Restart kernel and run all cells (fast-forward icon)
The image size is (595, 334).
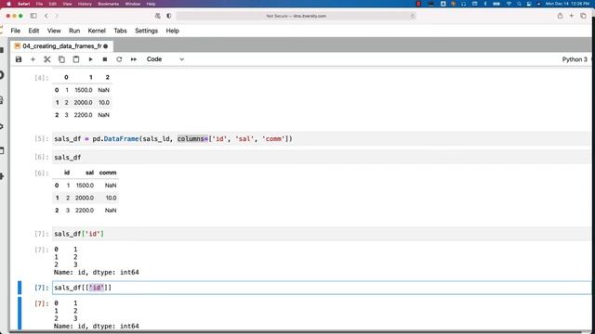click(x=134, y=59)
